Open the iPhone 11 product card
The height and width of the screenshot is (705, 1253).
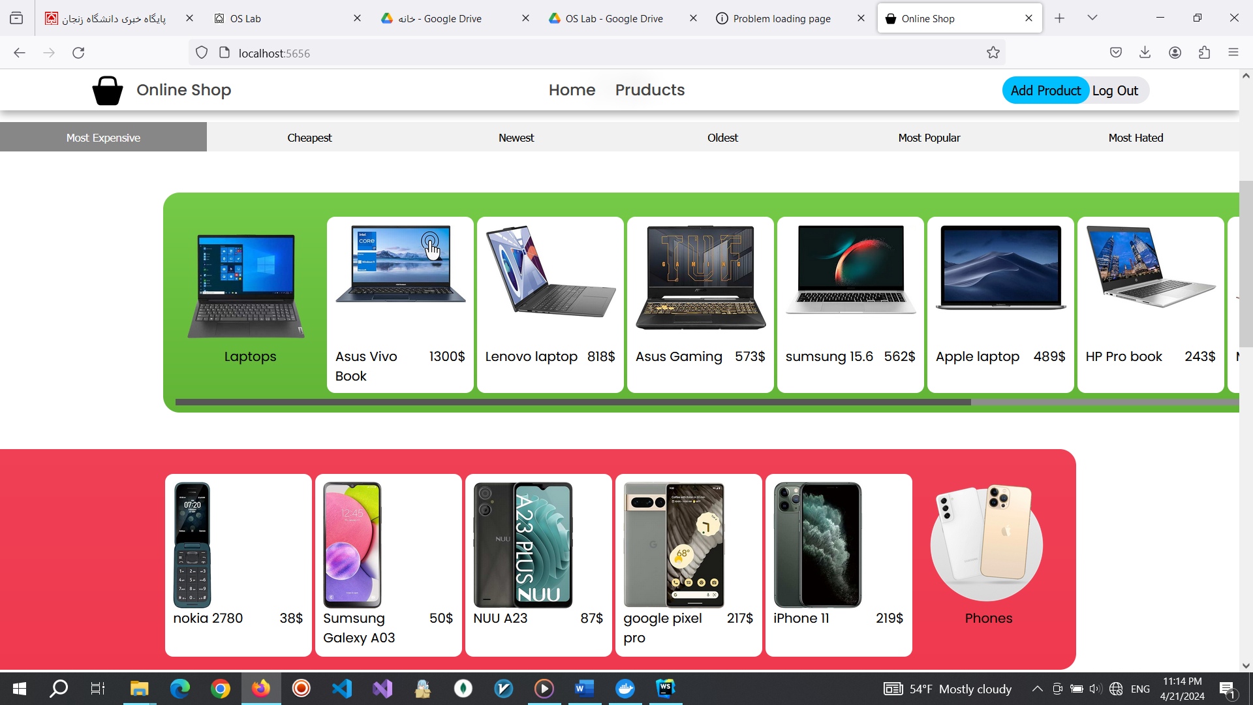coord(838,565)
